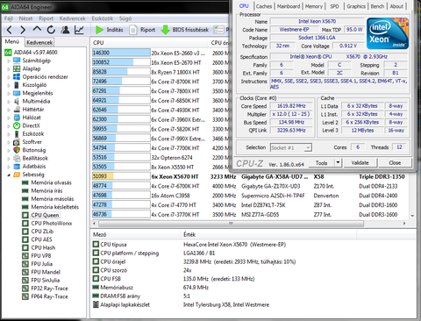
Task: Click the Mező column header
Action: [135, 234]
